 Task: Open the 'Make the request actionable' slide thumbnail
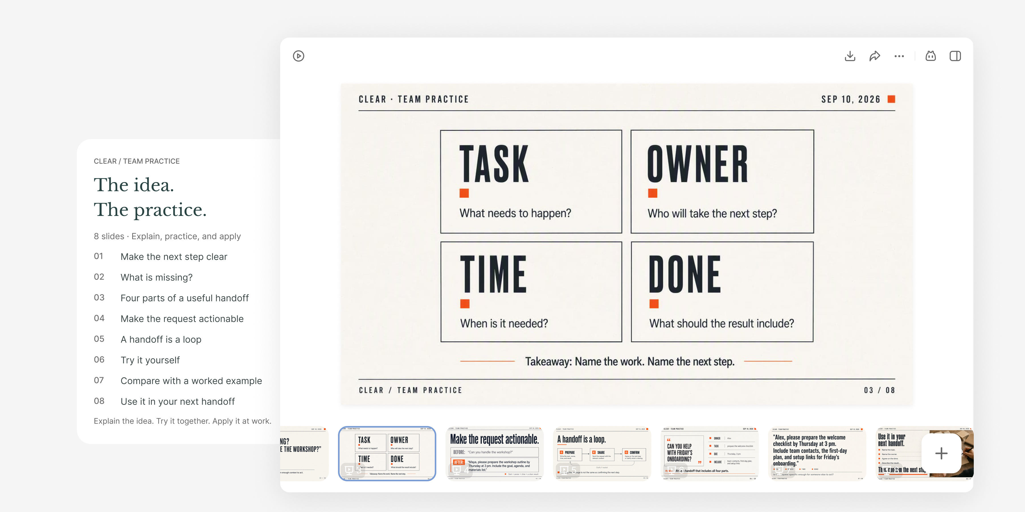[x=495, y=454]
